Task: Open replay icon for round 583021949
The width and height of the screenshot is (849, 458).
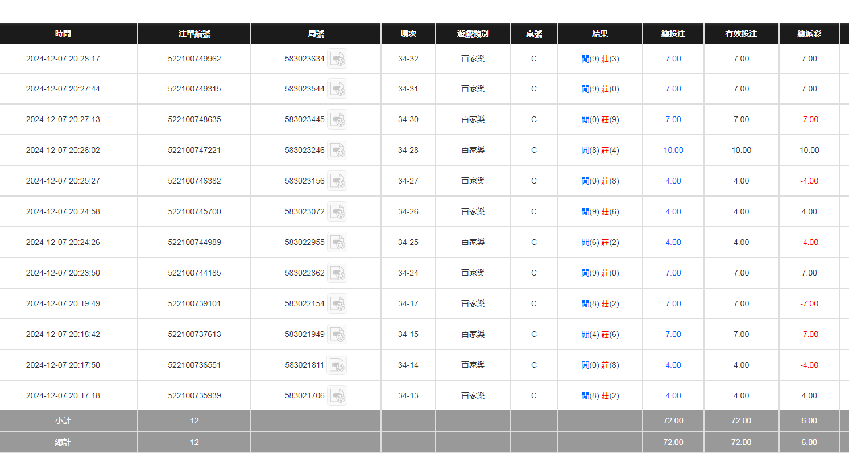Action: point(337,335)
